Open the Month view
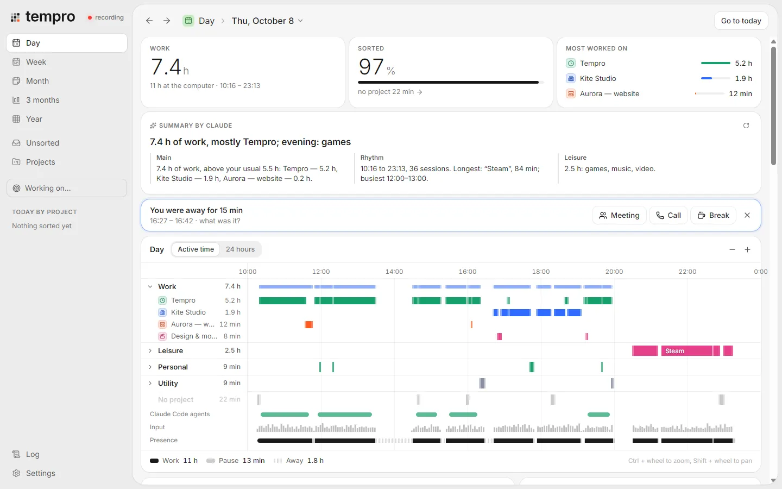The width and height of the screenshot is (782, 489). pos(67,81)
